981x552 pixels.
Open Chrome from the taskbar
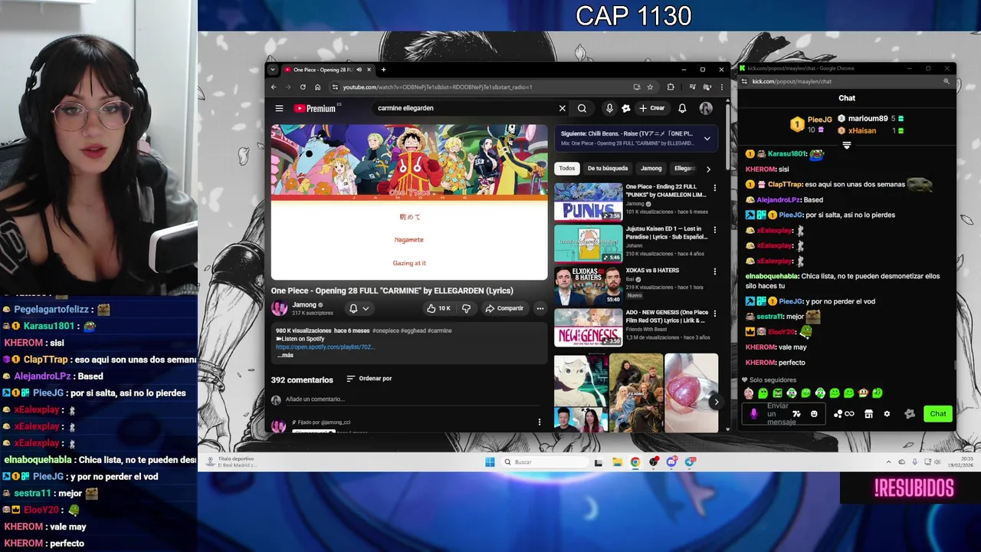pyautogui.click(x=635, y=462)
